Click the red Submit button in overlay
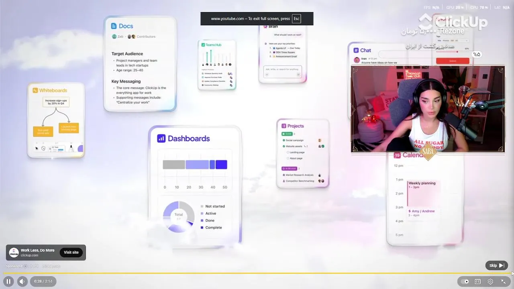 pyautogui.click(x=453, y=61)
